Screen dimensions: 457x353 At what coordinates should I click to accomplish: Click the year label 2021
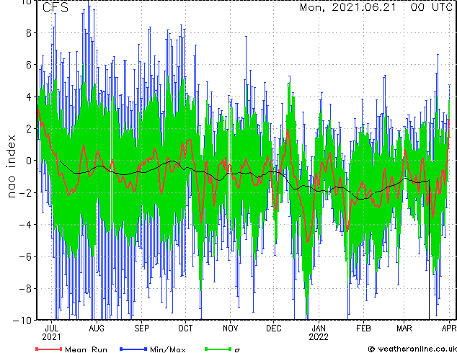[x=52, y=337]
